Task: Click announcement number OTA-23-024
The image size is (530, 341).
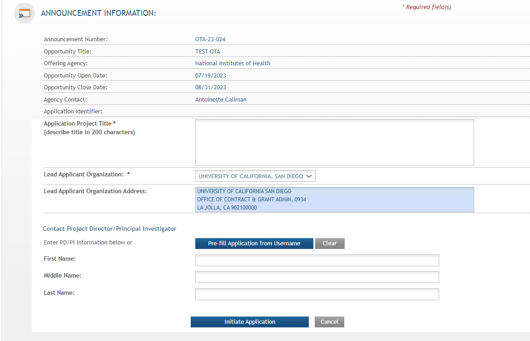Action: [210, 39]
